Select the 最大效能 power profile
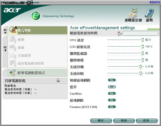The height and width of the screenshot is (126, 161). pyautogui.click(x=38, y=30)
